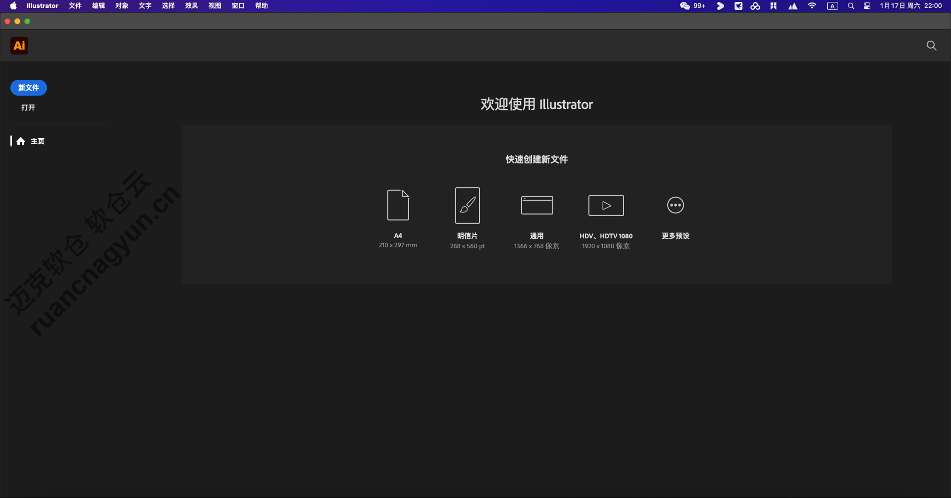Open the 文字 menu
951x498 pixels.
click(144, 6)
